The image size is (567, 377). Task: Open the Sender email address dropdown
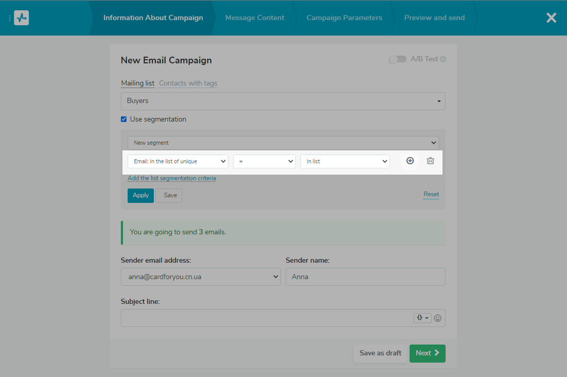[201, 277]
